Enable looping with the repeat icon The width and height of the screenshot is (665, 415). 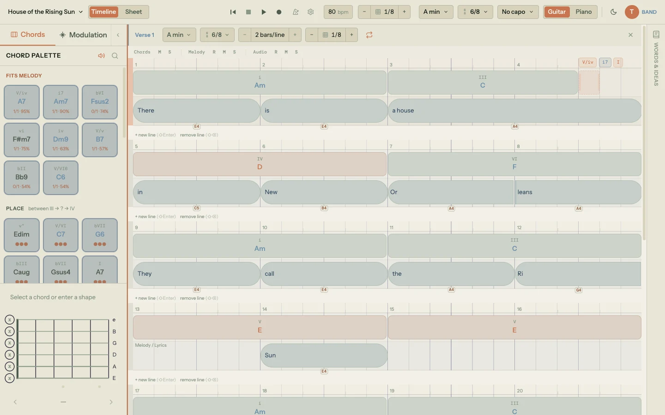point(369,35)
